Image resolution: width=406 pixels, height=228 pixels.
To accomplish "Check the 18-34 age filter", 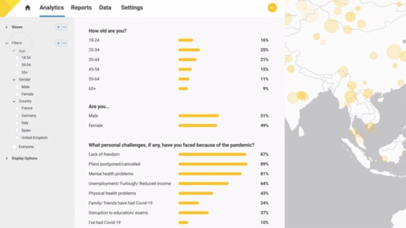I will click(x=17, y=58).
